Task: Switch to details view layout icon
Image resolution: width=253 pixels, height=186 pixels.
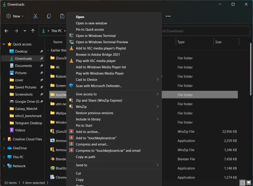Action: click(x=243, y=183)
